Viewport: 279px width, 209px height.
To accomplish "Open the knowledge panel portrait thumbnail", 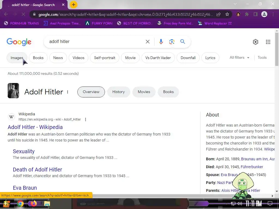I will 13,91.
